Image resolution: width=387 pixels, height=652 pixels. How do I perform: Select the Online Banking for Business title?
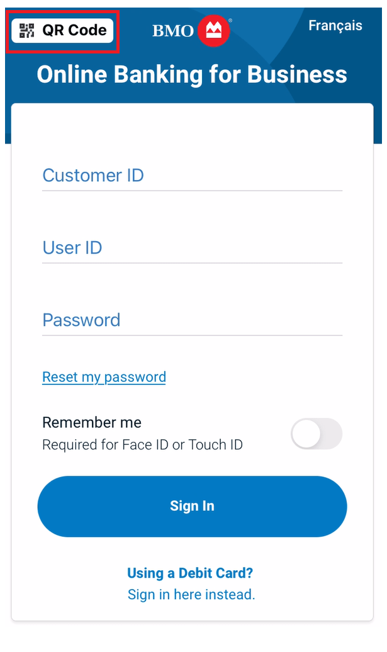[192, 74]
